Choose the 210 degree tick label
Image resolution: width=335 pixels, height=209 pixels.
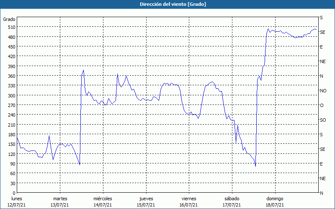12,125
